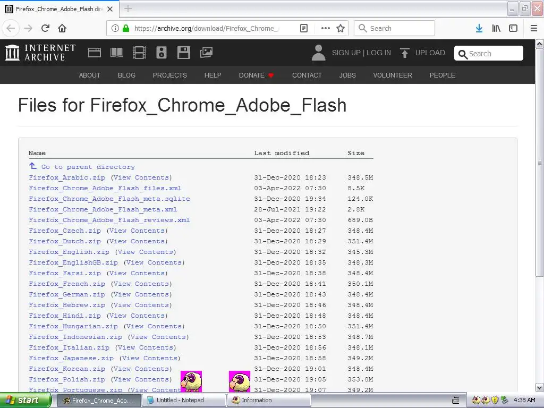Open the PEOPLE navigation item
Viewport: 544px width, 408px height.
point(443,75)
